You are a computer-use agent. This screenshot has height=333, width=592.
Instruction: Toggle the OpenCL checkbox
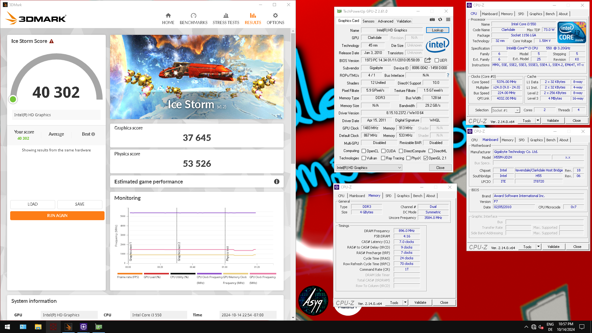pyautogui.click(x=364, y=151)
